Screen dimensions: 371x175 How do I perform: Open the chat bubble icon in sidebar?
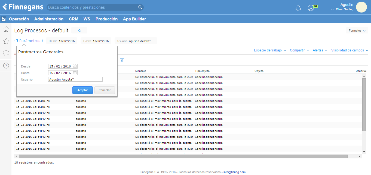click(6, 53)
